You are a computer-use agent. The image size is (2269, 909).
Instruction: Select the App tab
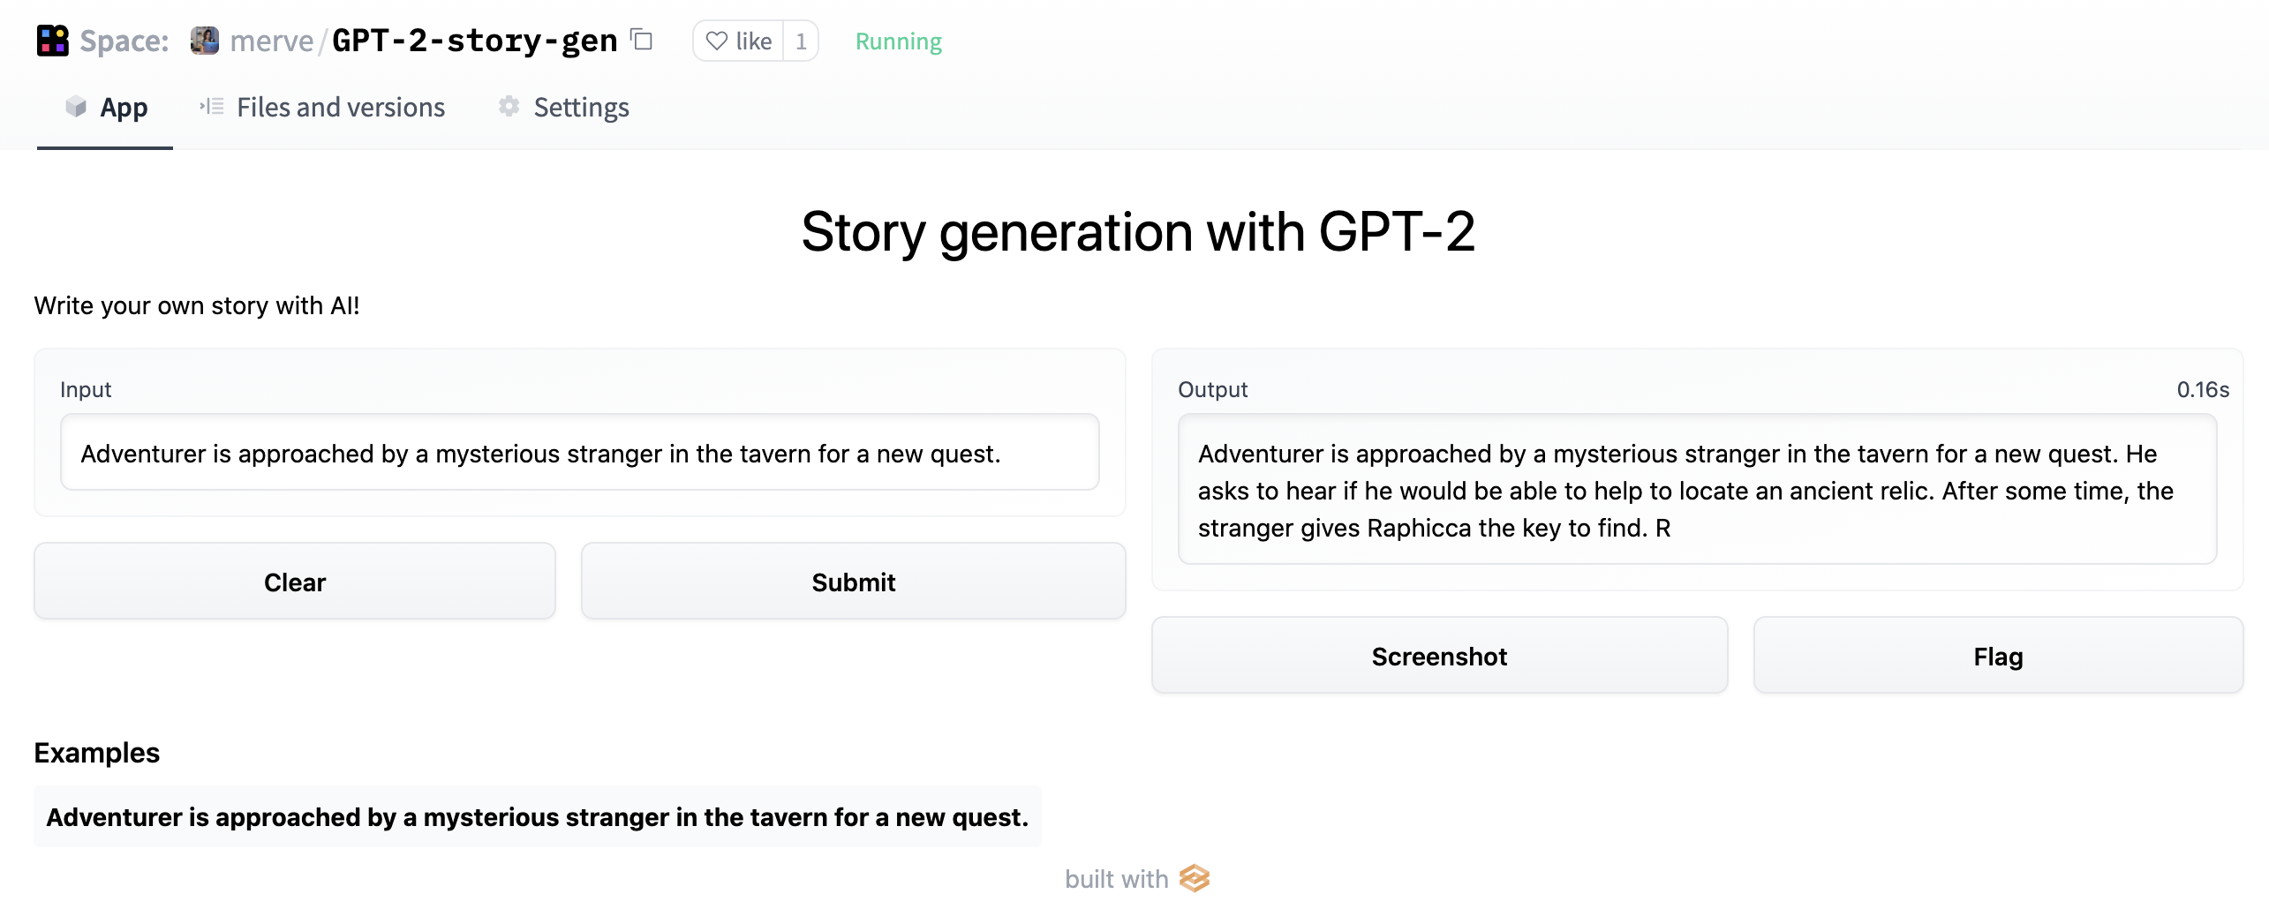pyautogui.click(x=123, y=107)
